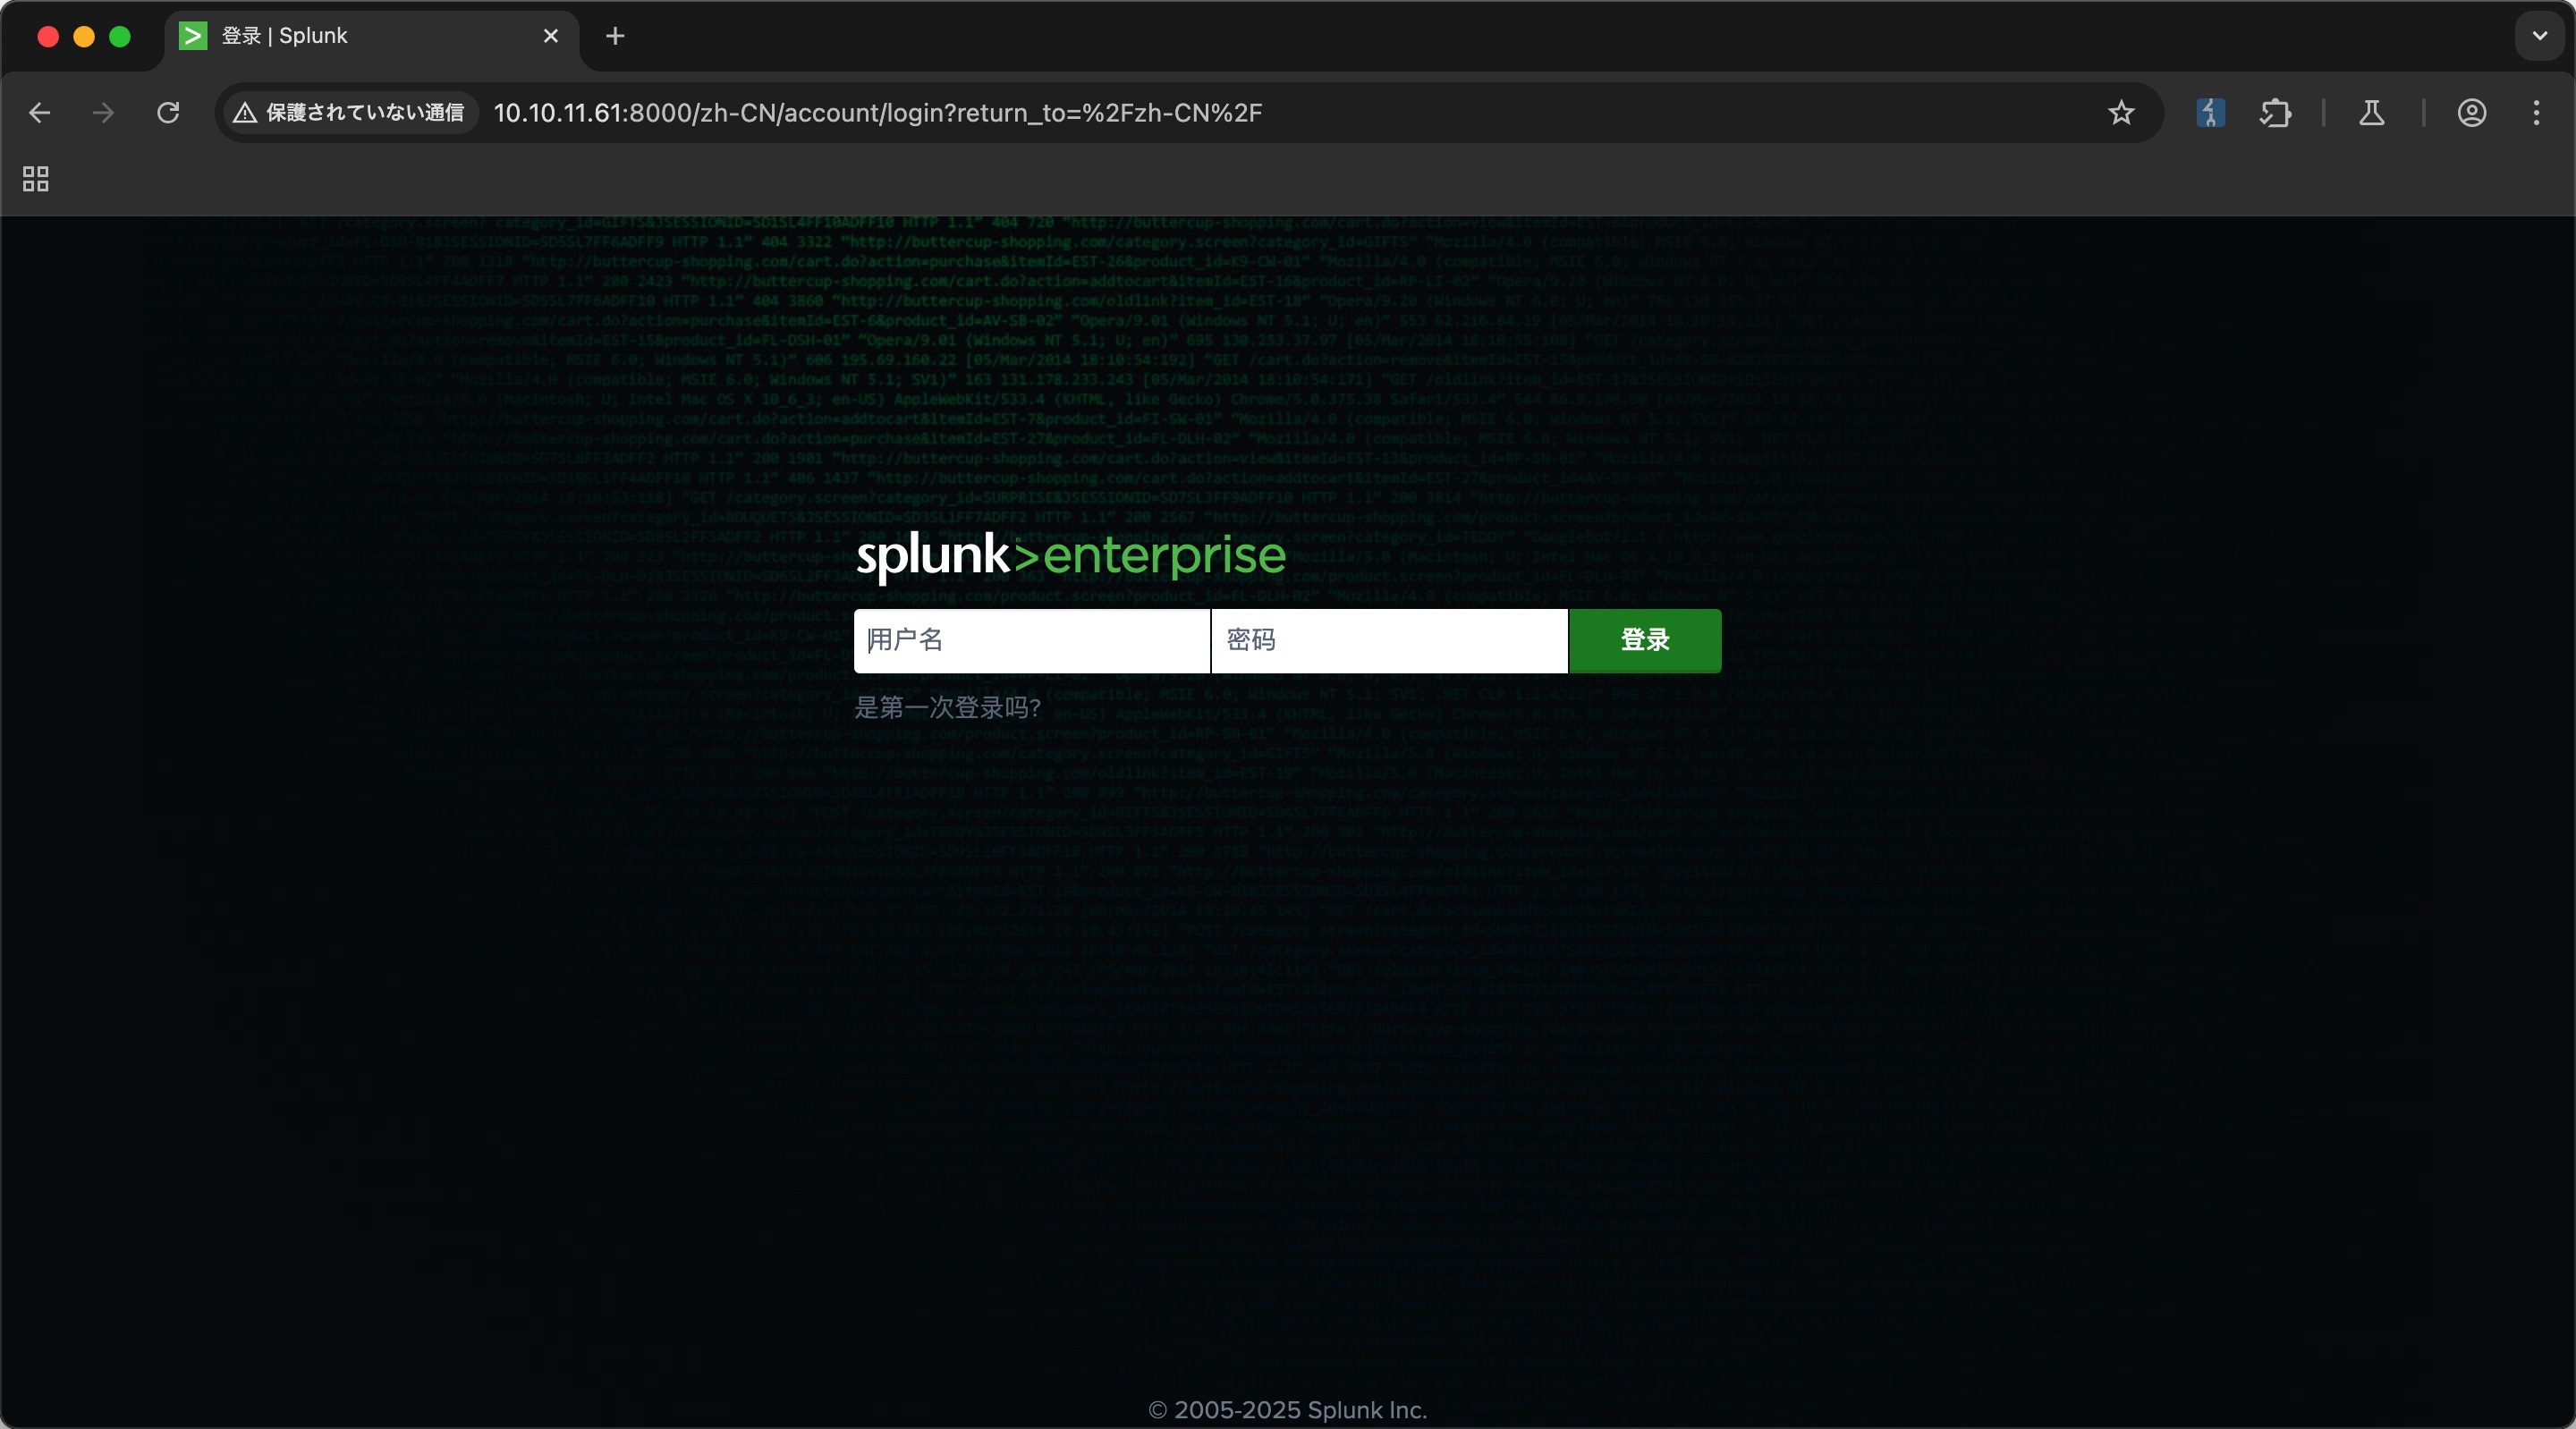This screenshot has width=2576, height=1429.
Task: Click the browser forward arrow
Action: pos(103,113)
